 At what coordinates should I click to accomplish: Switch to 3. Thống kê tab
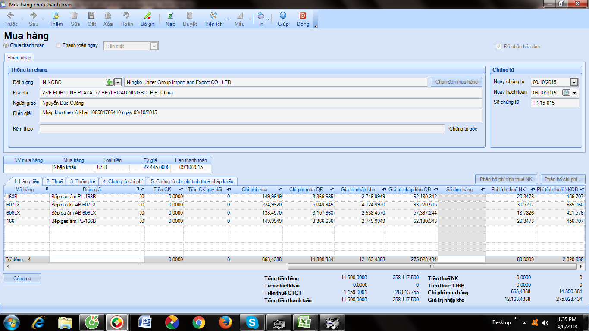coord(83,181)
